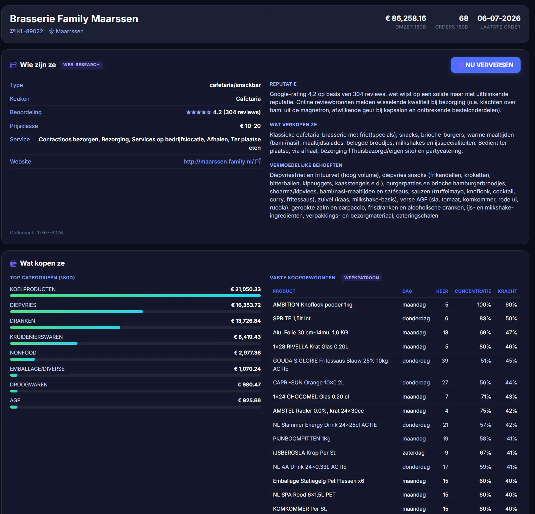Select the GOUDA S GLORIE Fritessaus product
The image size is (535, 514).
tap(395, 365)
